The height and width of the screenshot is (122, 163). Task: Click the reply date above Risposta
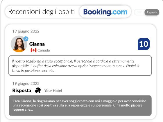point(26,84)
